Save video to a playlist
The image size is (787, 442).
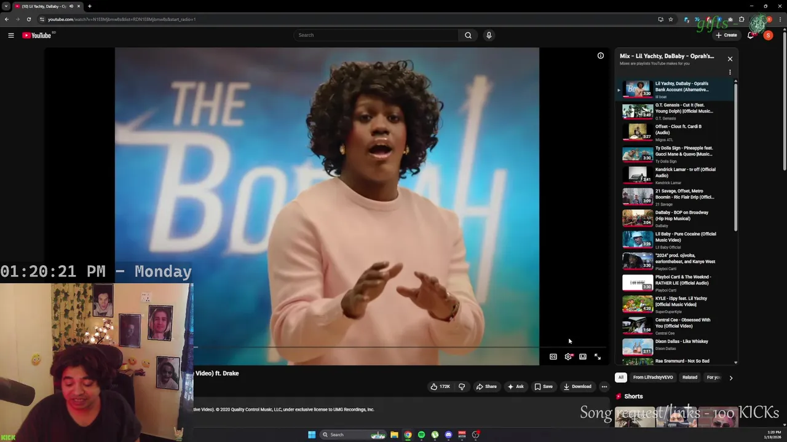[x=544, y=387]
